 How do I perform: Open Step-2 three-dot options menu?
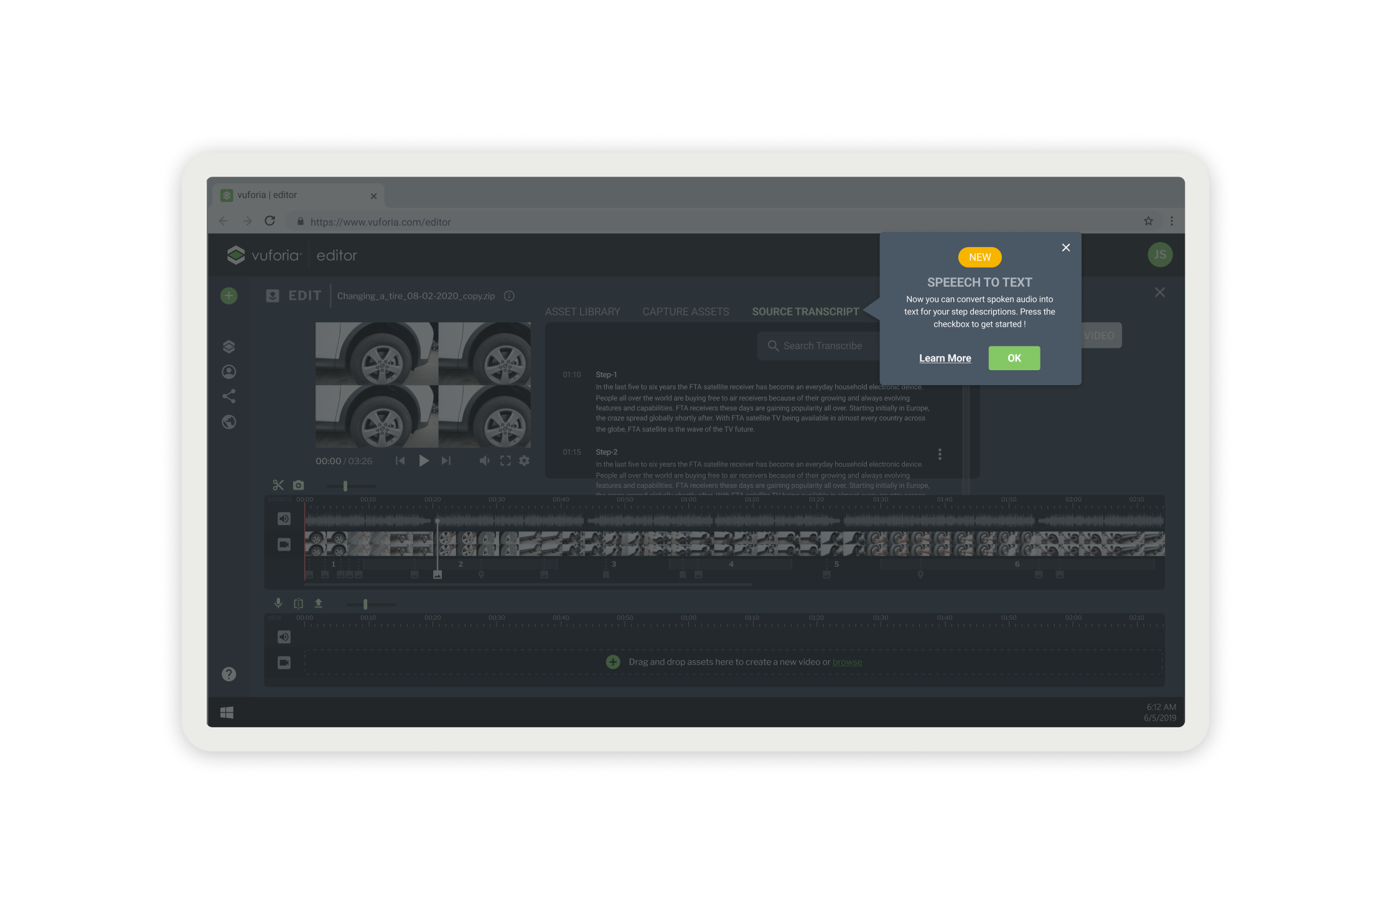(940, 454)
